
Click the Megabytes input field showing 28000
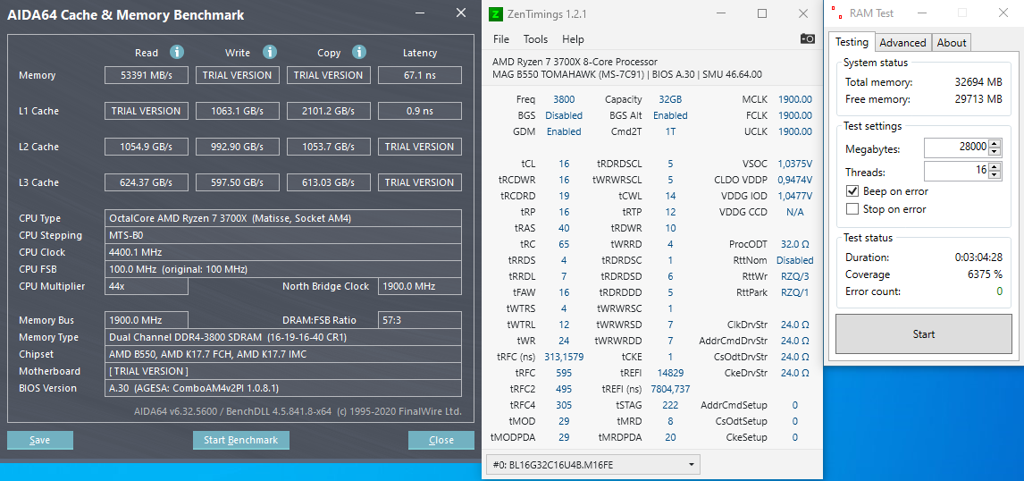pyautogui.click(x=956, y=148)
